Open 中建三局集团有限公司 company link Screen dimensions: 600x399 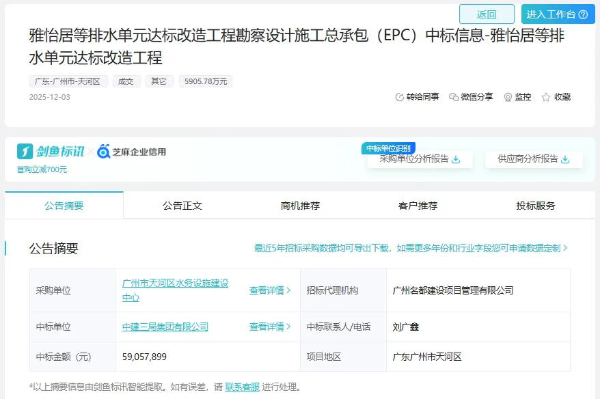click(x=165, y=327)
